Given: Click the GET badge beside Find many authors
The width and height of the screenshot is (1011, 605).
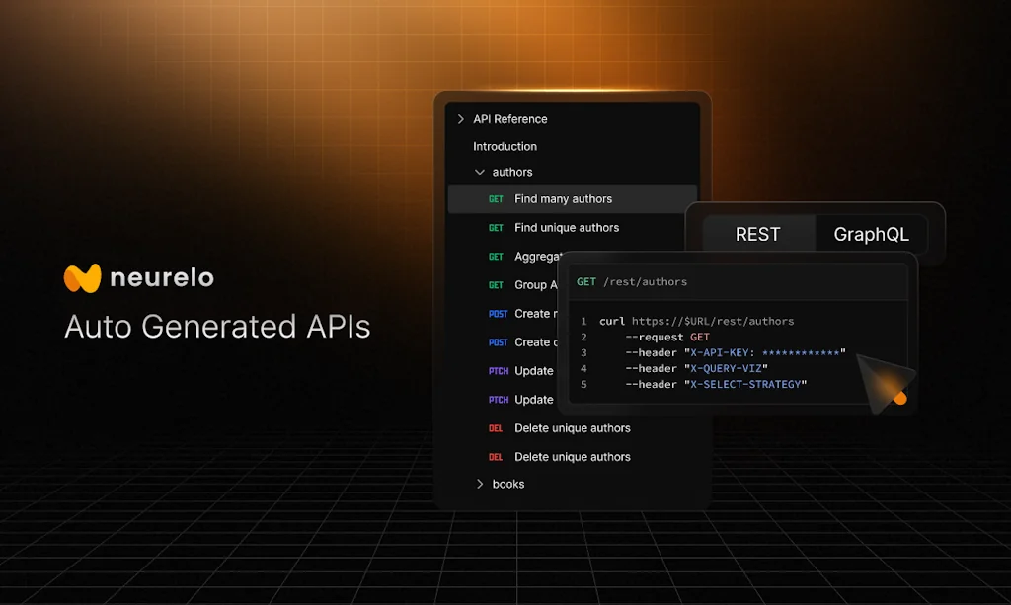Looking at the screenshot, I should [495, 198].
